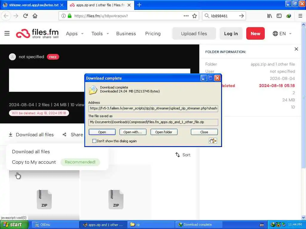The height and width of the screenshot is (229, 306).
Task: Submit the search with the arrow
Action: click(241, 16)
